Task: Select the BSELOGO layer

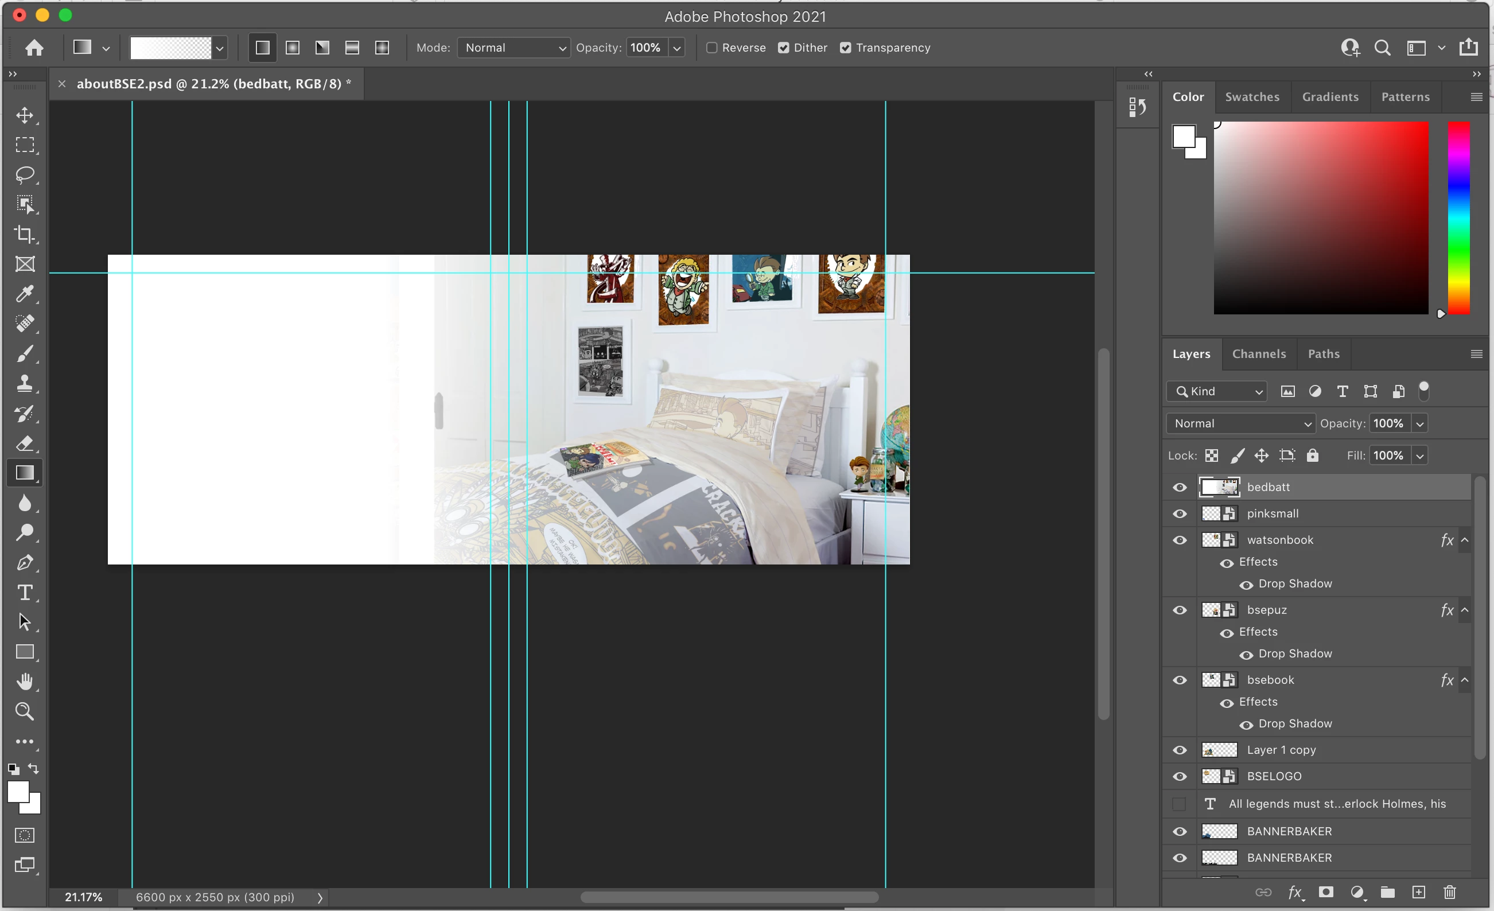Action: [x=1274, y=776]
